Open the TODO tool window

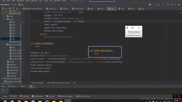coord(13,96)
